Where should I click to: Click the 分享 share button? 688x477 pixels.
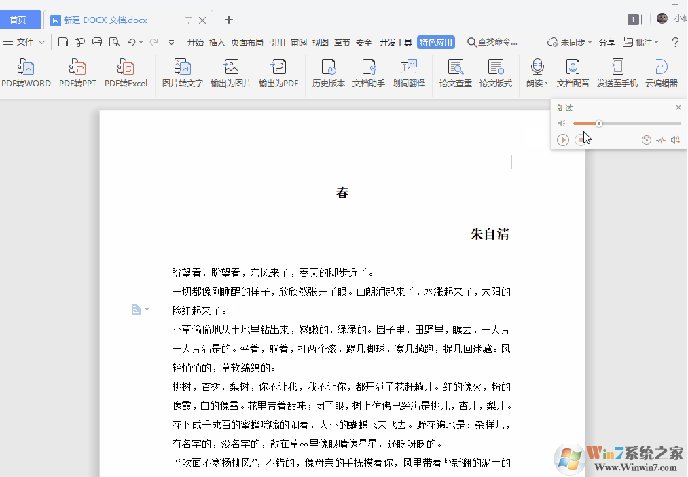pos(606,42)
